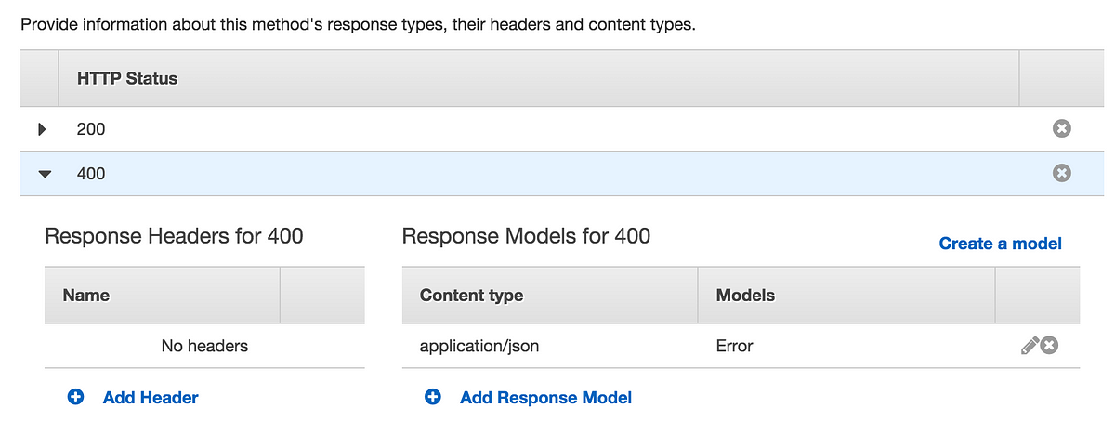Click the plus icon beside Add Response Model

433,397
